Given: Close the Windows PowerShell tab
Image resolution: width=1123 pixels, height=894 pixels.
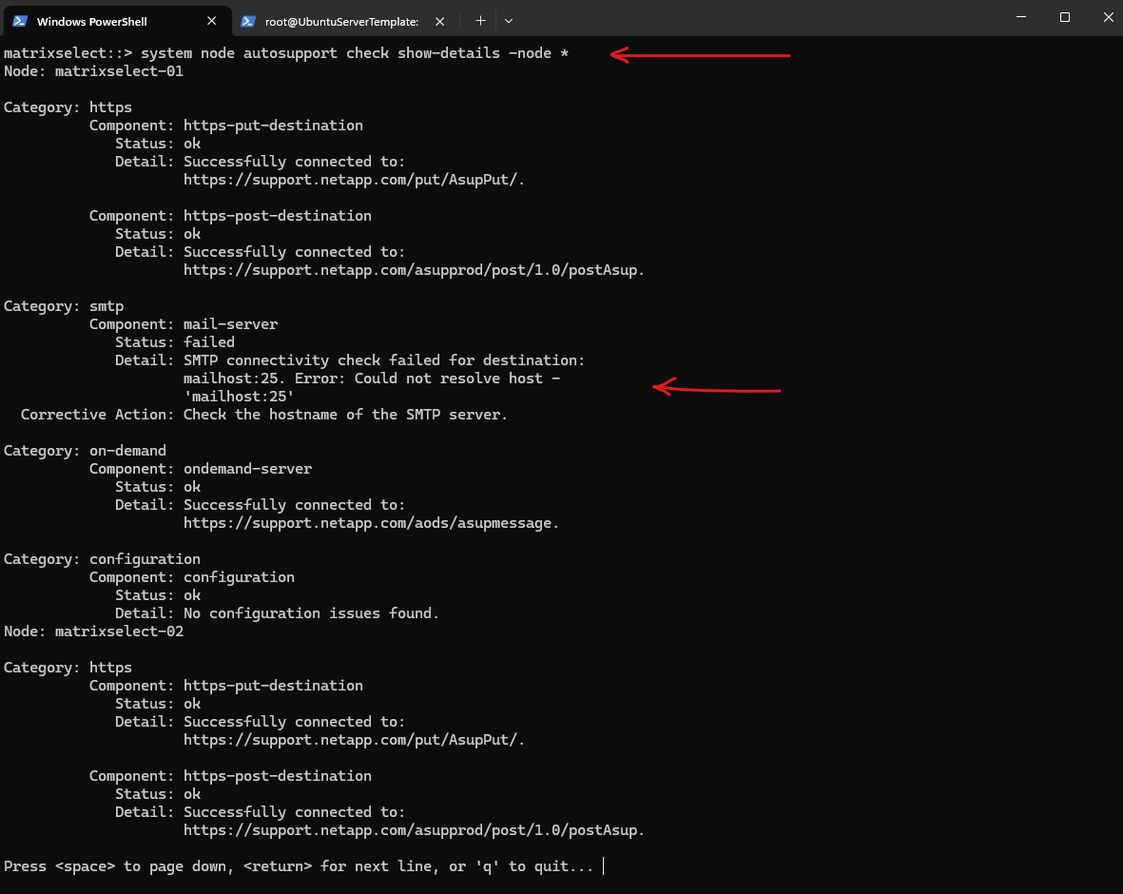Looking at the screenshot, I should pyautogui.click(x=211, y=21).
